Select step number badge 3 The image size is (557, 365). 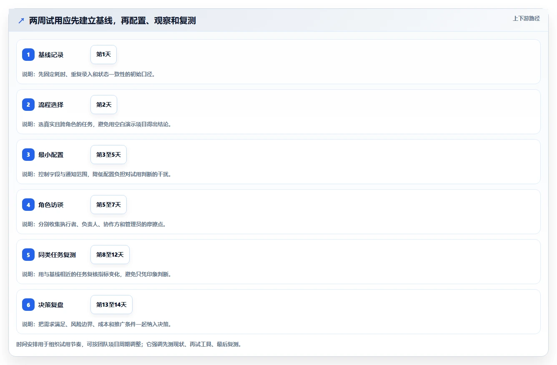28,155
